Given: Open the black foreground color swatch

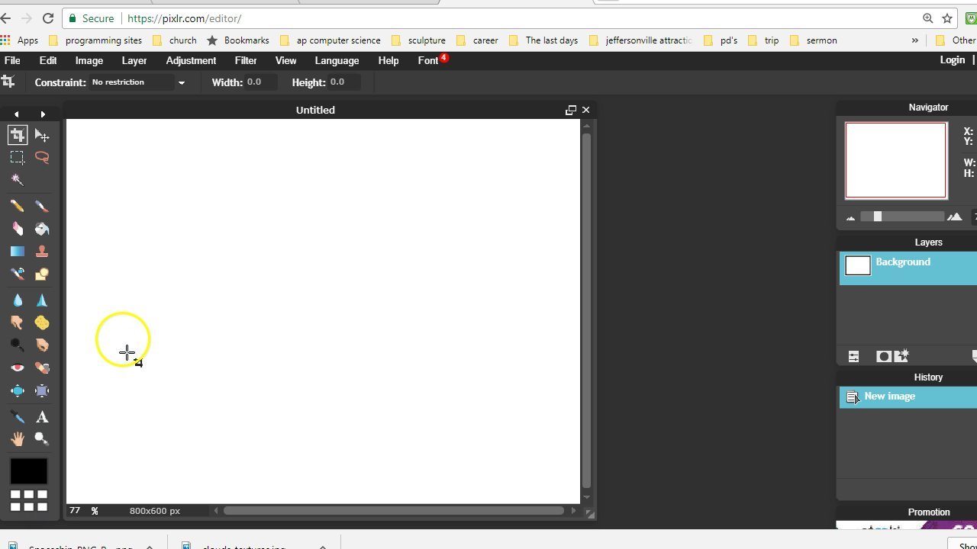Looking at the screenshot, I should click(29, 470).
